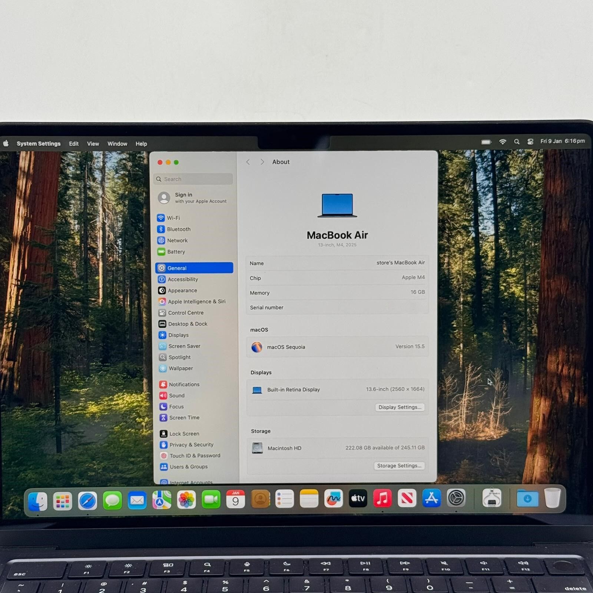Go back using the left chevron

pyautogui.click(x=248, y=162)
